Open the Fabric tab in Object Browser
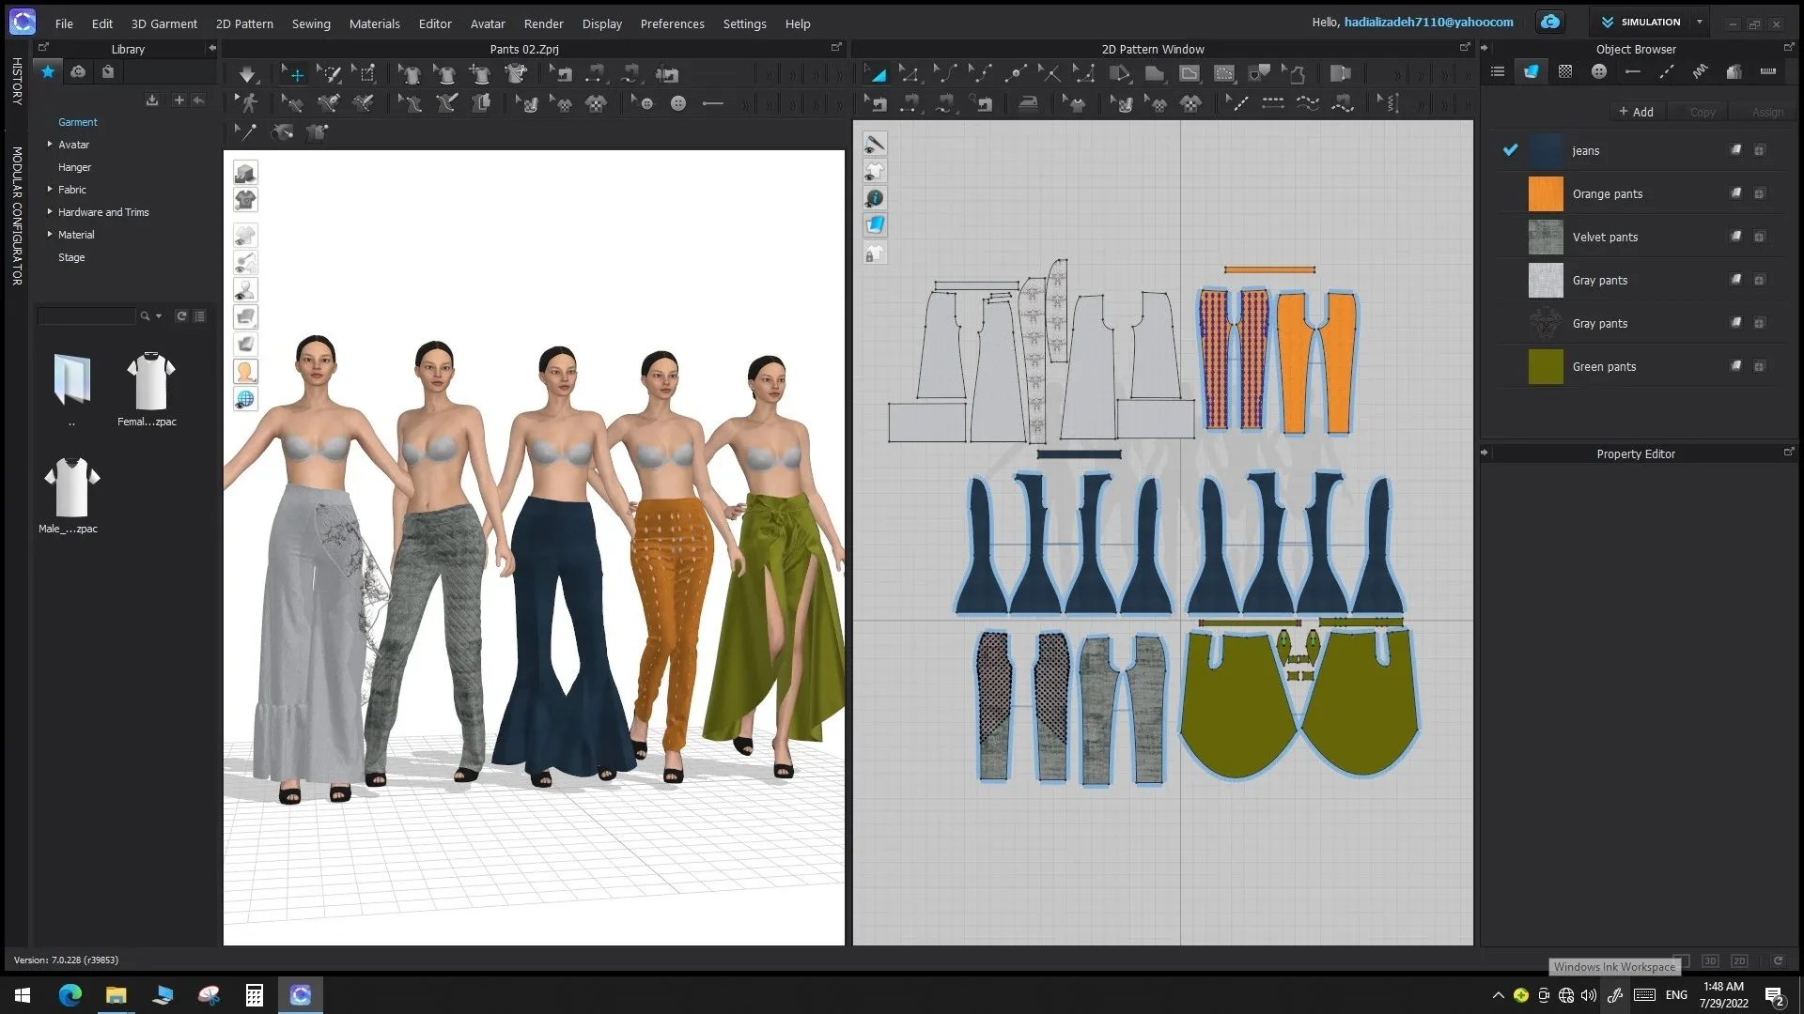 [x=1531, y=71]
